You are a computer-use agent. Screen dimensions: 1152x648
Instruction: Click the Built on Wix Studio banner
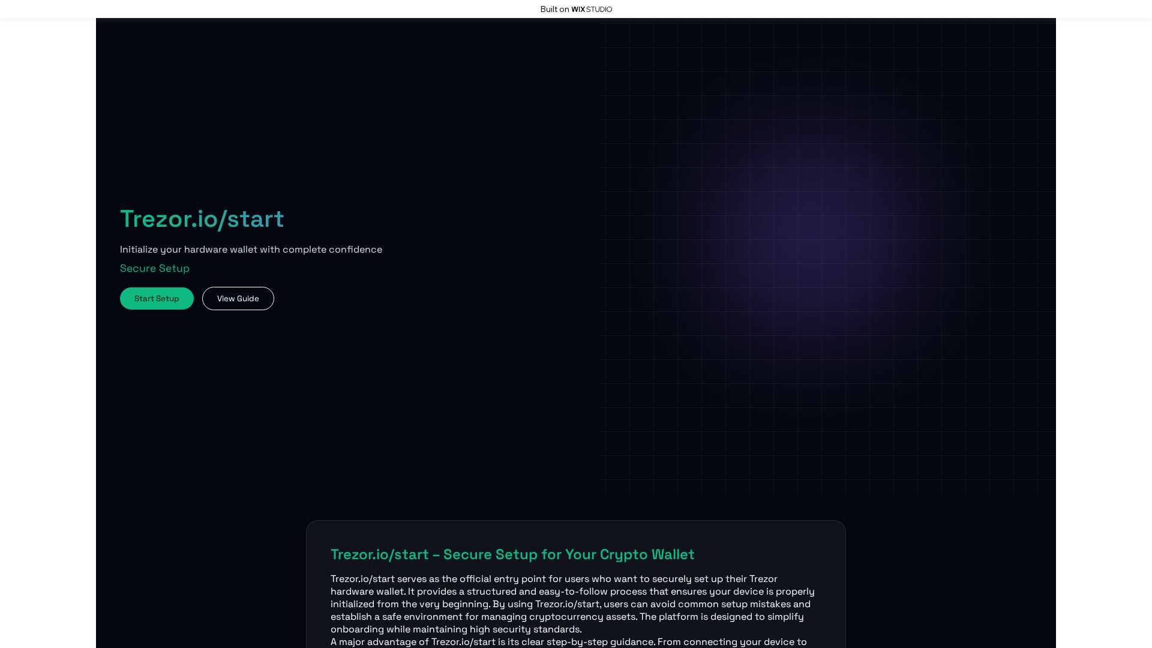(576, 9)
